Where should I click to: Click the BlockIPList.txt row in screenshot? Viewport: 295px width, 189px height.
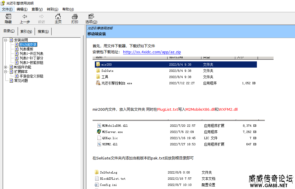click(155, 179)
